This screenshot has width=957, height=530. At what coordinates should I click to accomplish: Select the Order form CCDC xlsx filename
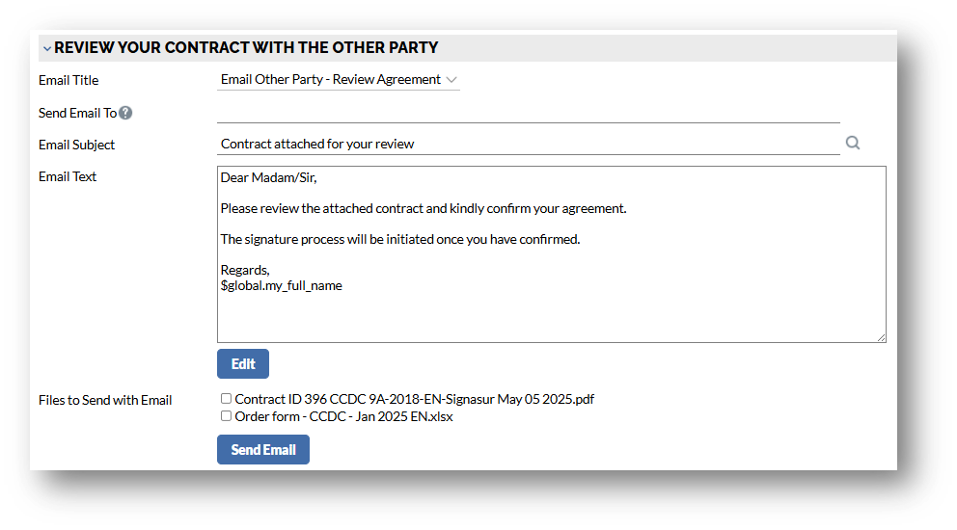(x=343, y=416)
